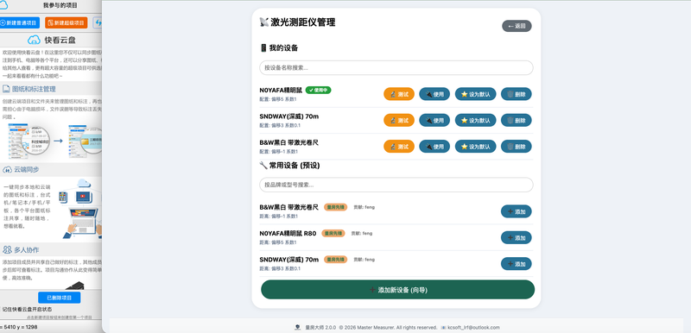Viewport: 691px width, 333px height.
Task: Click the 多人协作 people icon
Action: point(7,250)
